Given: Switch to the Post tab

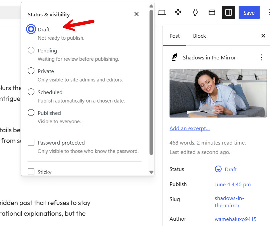Looking at the screenshot, I should tap(175, 36).
